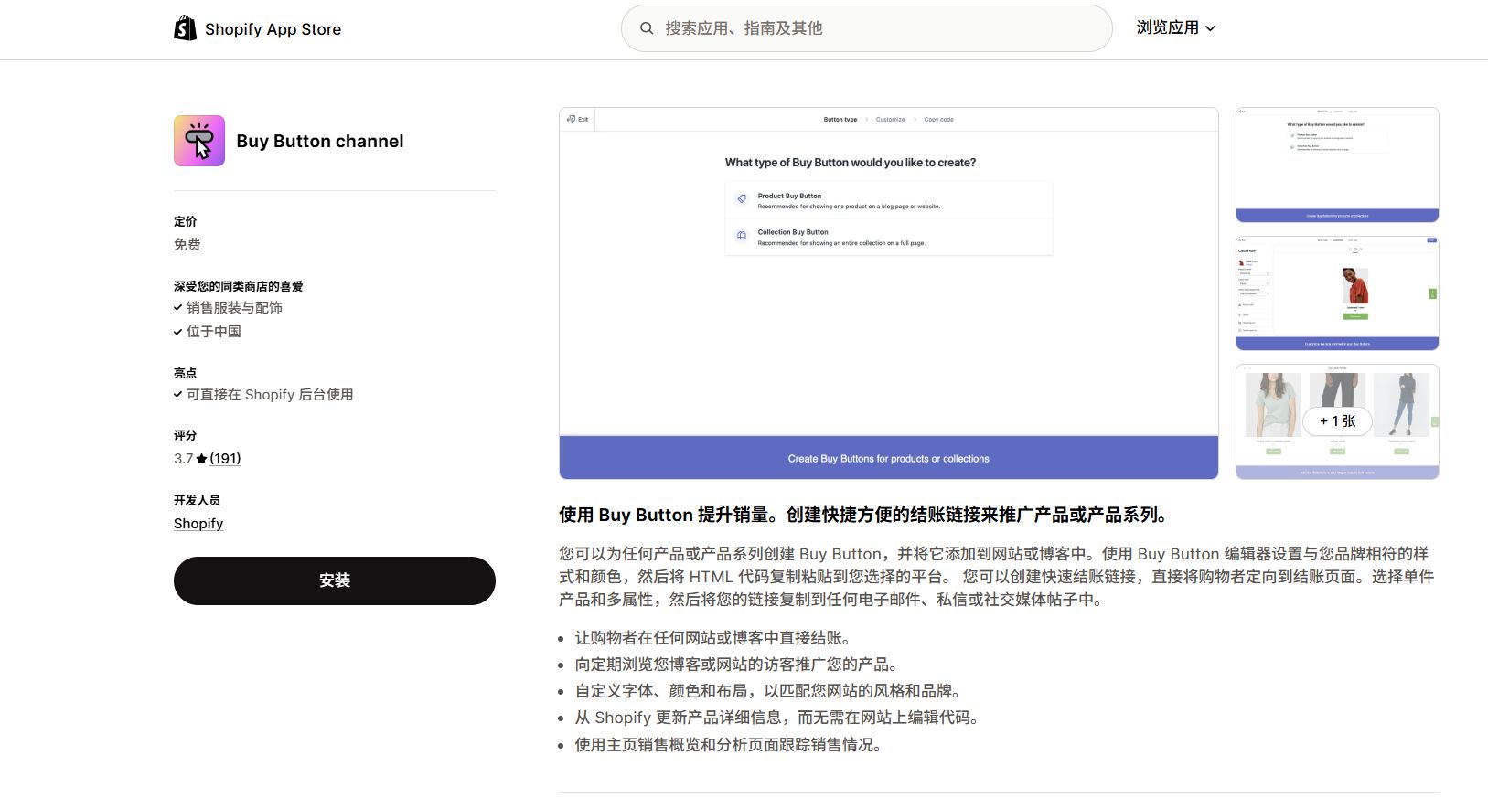The height and width of the screenshot is (798, 1488).
Task: Click the 3.7 rating value
Action: click(x=184, y=459)
